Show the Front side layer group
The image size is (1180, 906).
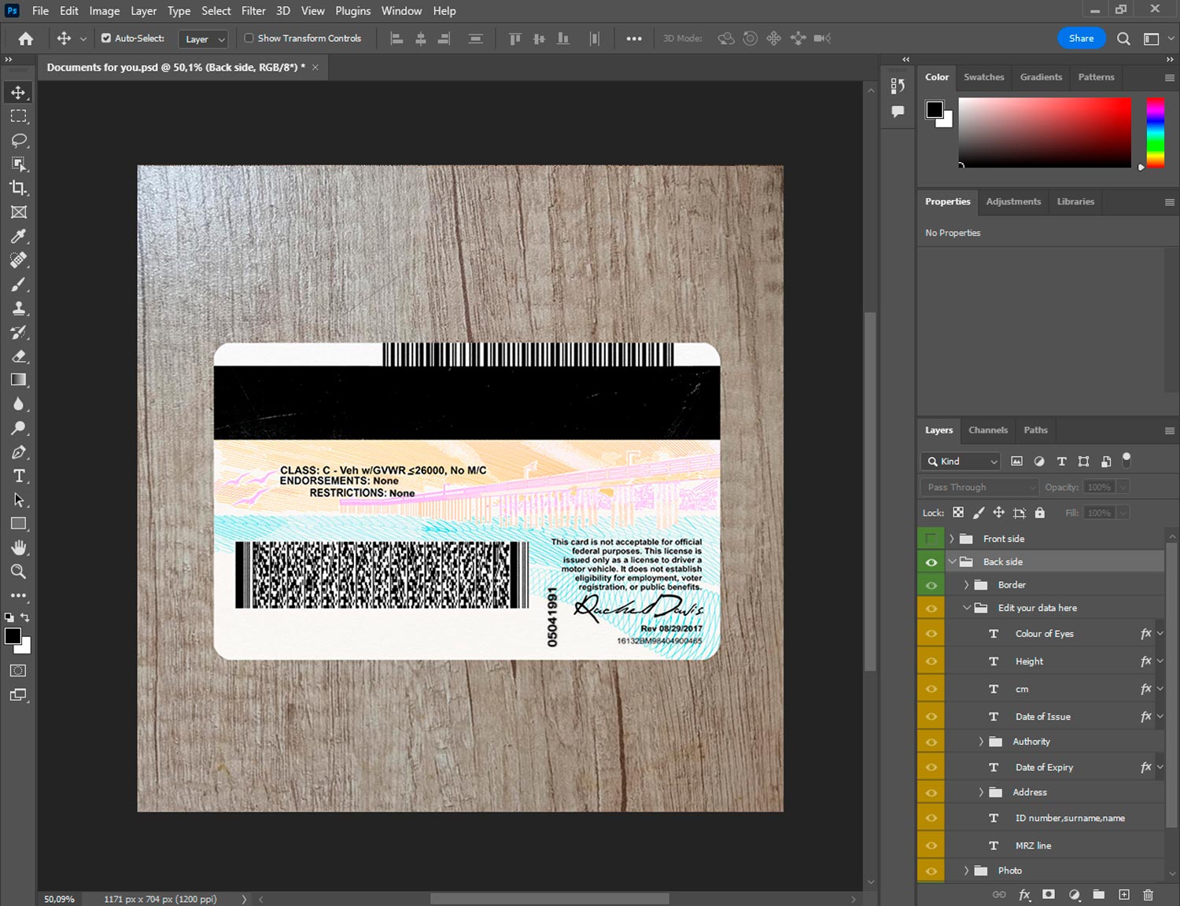(x=931, y=539)
